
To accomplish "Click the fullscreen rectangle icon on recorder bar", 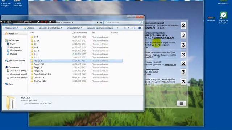I will tap(11, 22).
